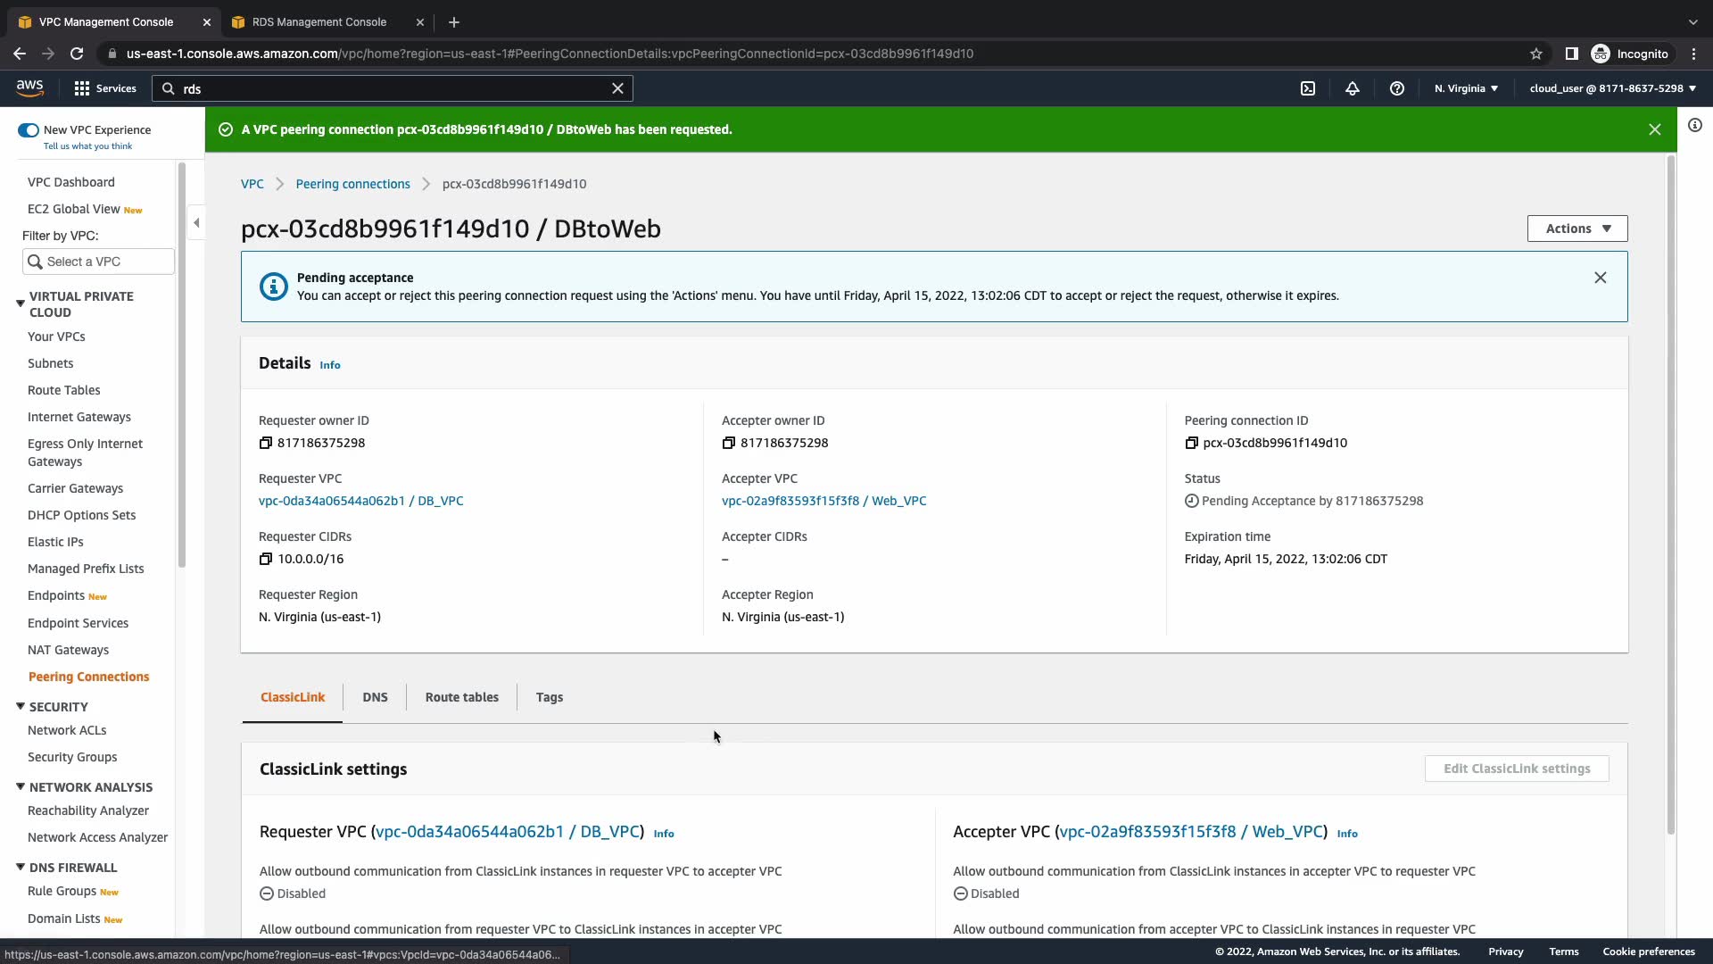
Task: Copy the Requester CIDR 10.0.0.0/16
Action: click(265, 560)
